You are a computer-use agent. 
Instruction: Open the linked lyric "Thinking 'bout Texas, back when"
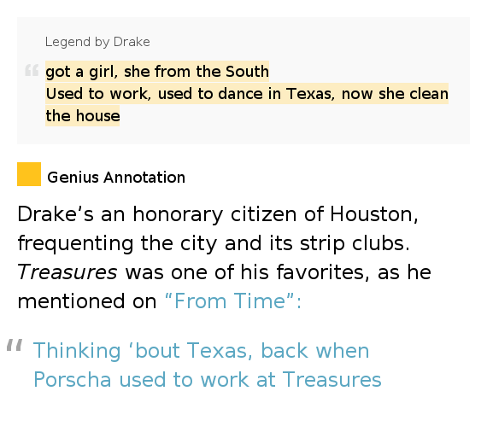[x=202, y=351]
